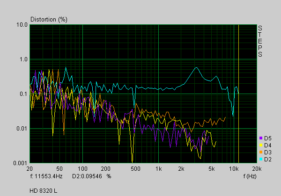Screen dimensions: 281x196
Task: Click the 5k frequency axis label
Action: pos(212,169)
